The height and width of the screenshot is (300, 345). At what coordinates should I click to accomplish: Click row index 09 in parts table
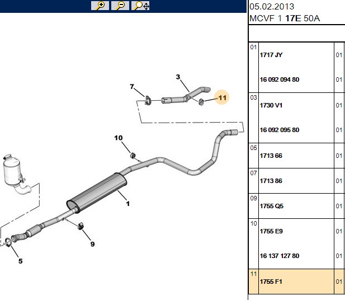click(253, 198)
